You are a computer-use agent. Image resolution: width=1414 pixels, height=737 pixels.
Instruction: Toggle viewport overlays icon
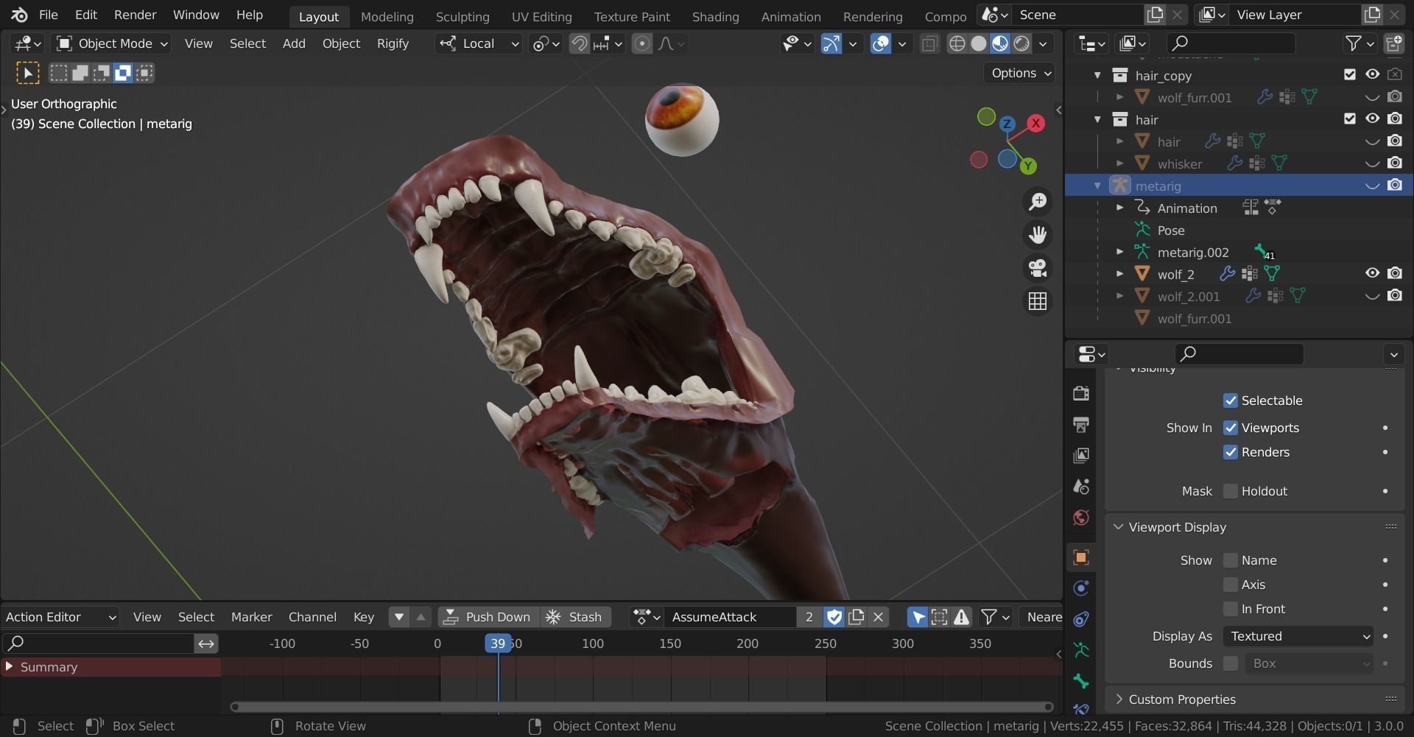pyautogui.click(x=881, y=44)
